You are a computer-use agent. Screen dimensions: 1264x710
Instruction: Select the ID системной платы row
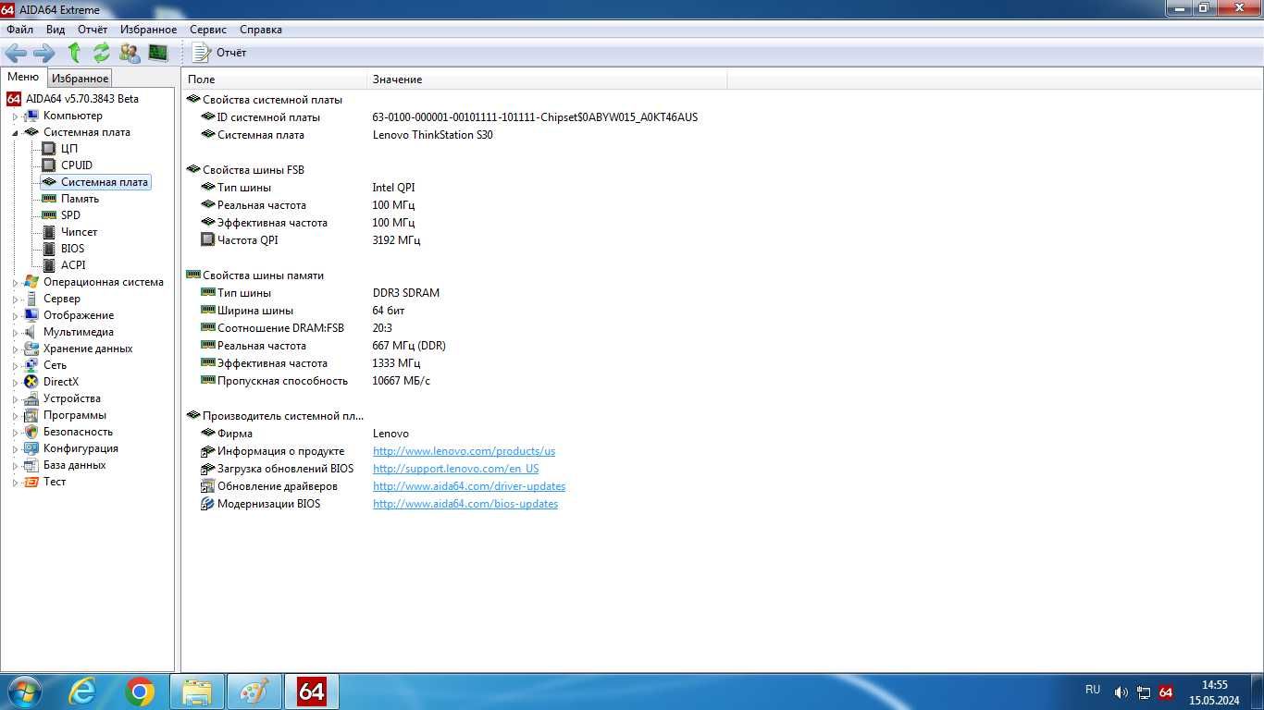click(x=449, y=117)
